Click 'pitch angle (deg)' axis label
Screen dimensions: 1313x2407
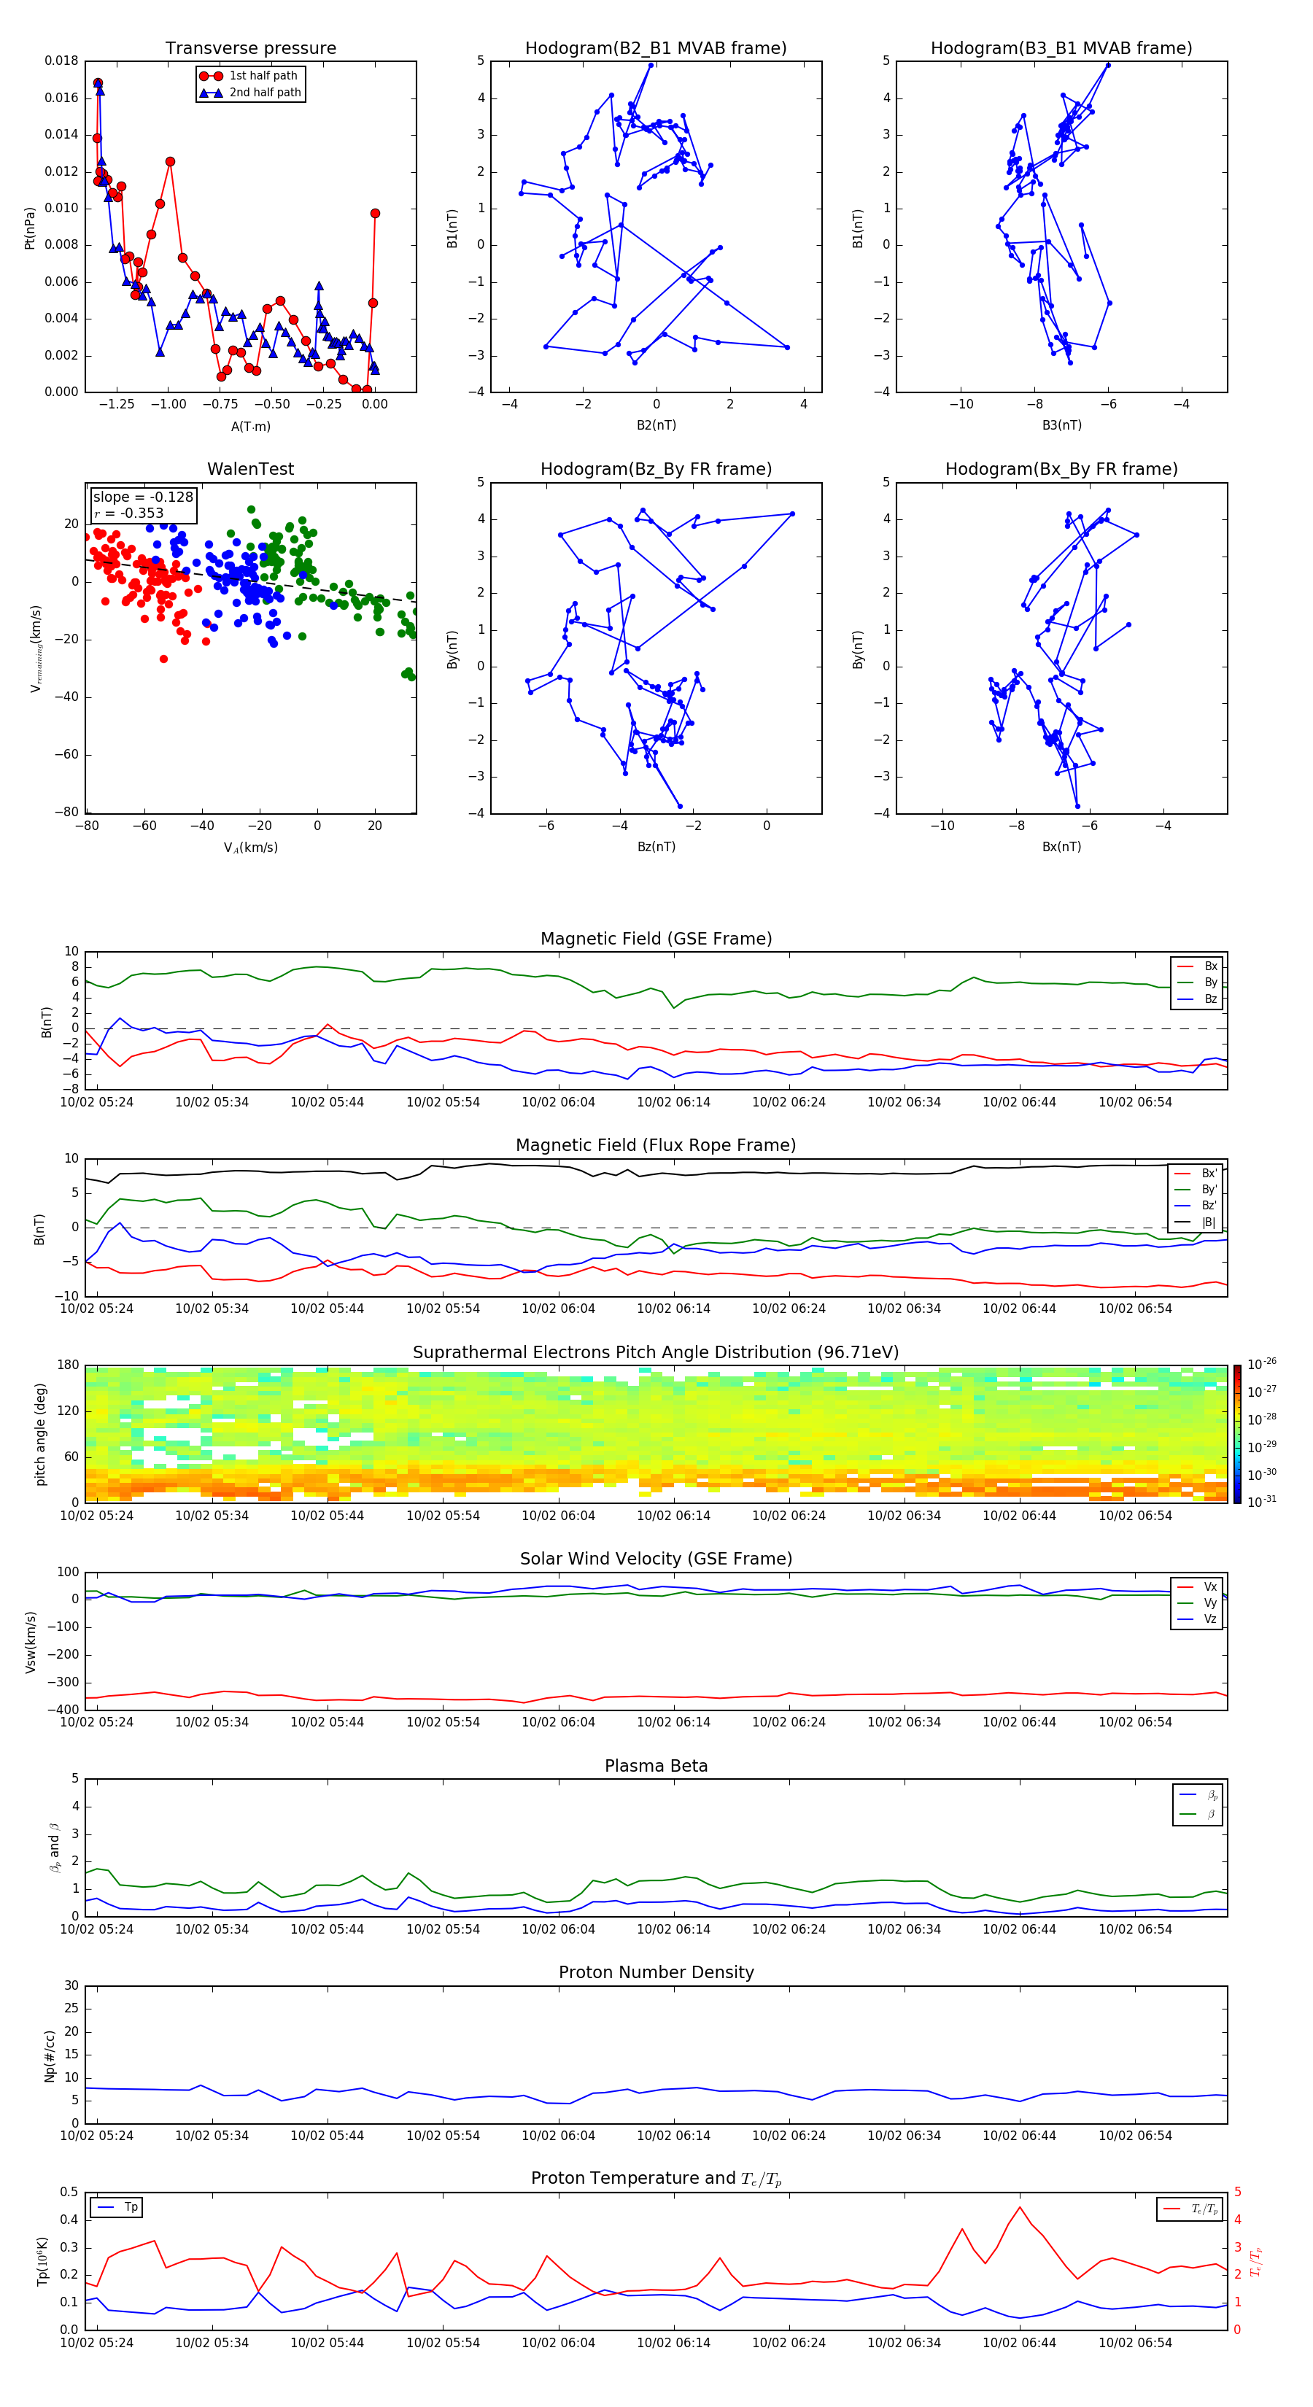click(x=40, y=1434)
